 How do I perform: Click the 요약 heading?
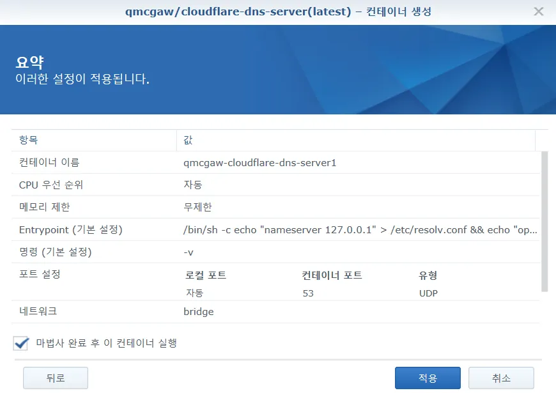[x=29, y=63]
